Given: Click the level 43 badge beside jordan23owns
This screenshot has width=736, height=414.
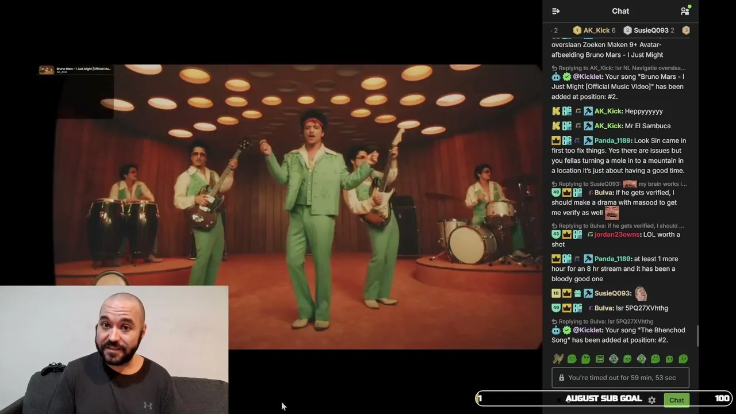Looking at the screenshot, I should (x=556, y=235).
